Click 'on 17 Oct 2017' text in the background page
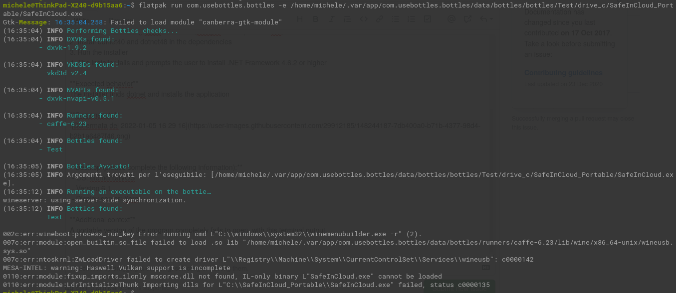 [x=585, y=33]
